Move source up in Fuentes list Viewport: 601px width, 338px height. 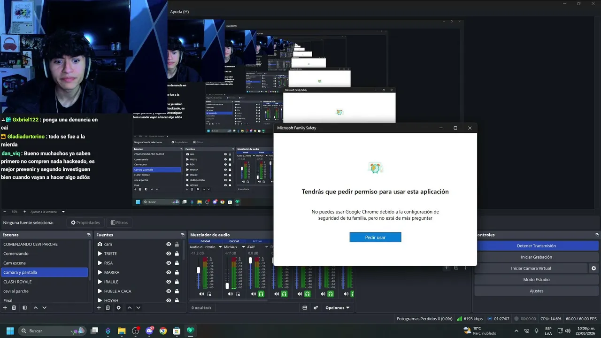[130, 307]
